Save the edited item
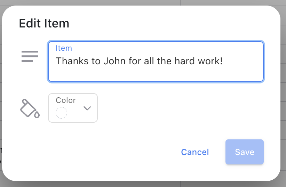Screen dimensions: 286x187 pyautogui.click(x=244, y=152)
